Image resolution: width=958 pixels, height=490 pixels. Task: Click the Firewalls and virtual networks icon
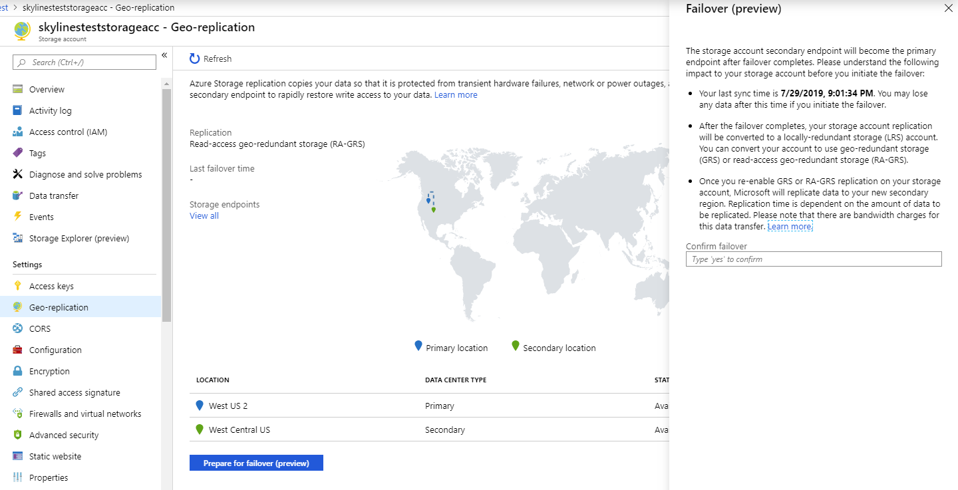pyautogui.click(x=18, y=414)
